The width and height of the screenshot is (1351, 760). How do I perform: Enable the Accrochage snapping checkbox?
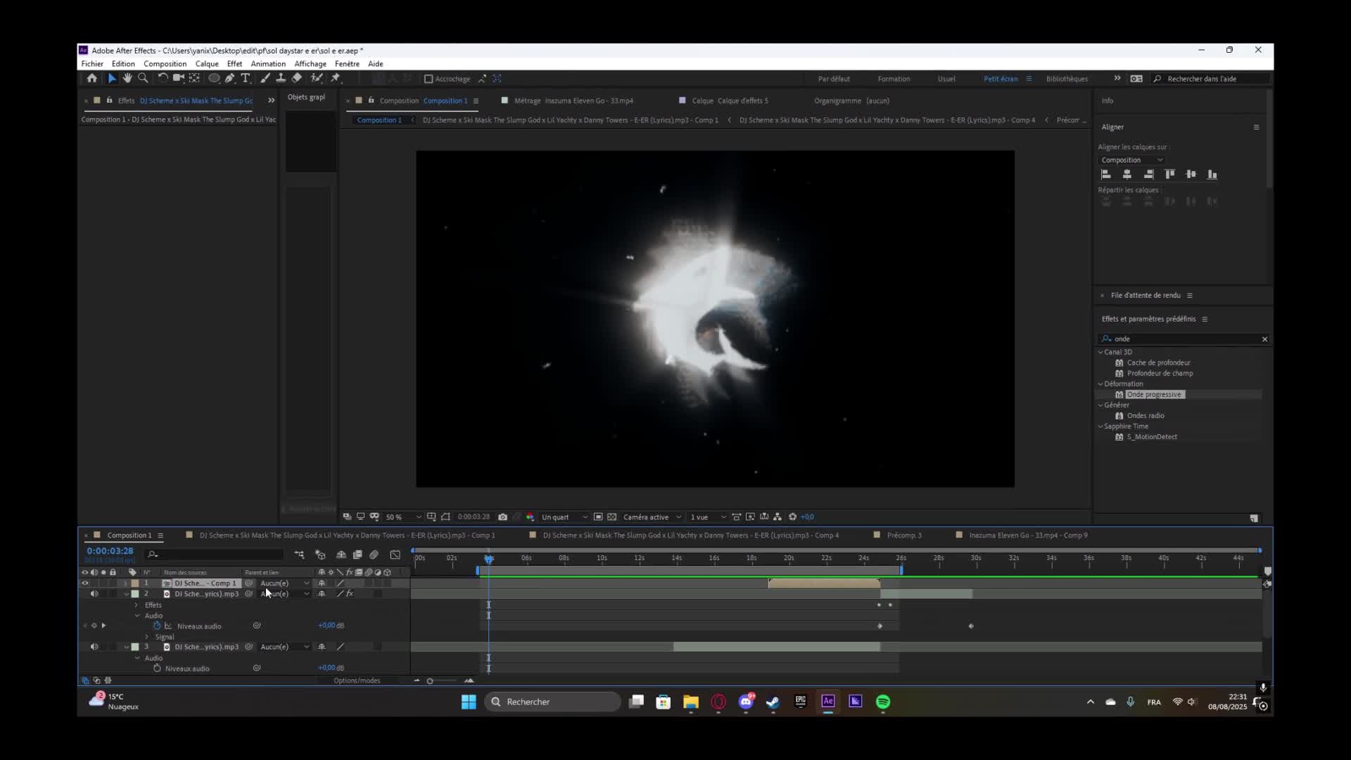(429, 79)
